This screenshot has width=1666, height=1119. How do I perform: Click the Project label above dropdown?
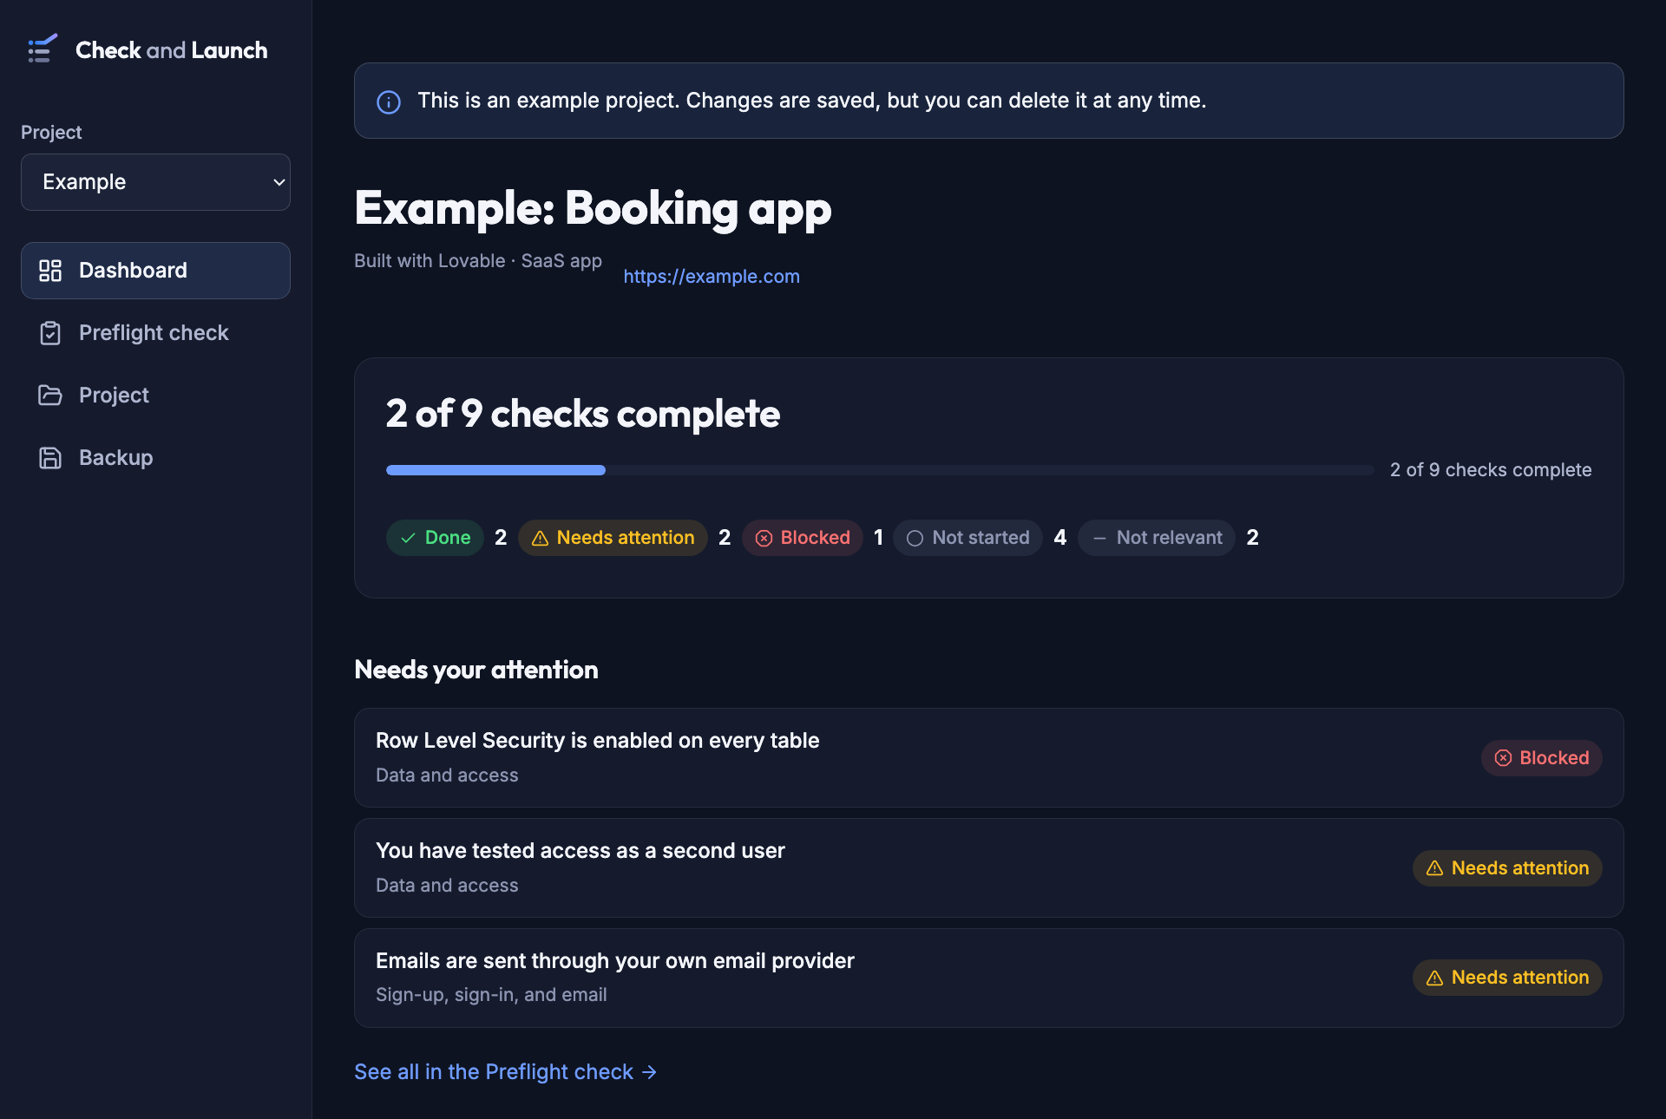(51, 133)
